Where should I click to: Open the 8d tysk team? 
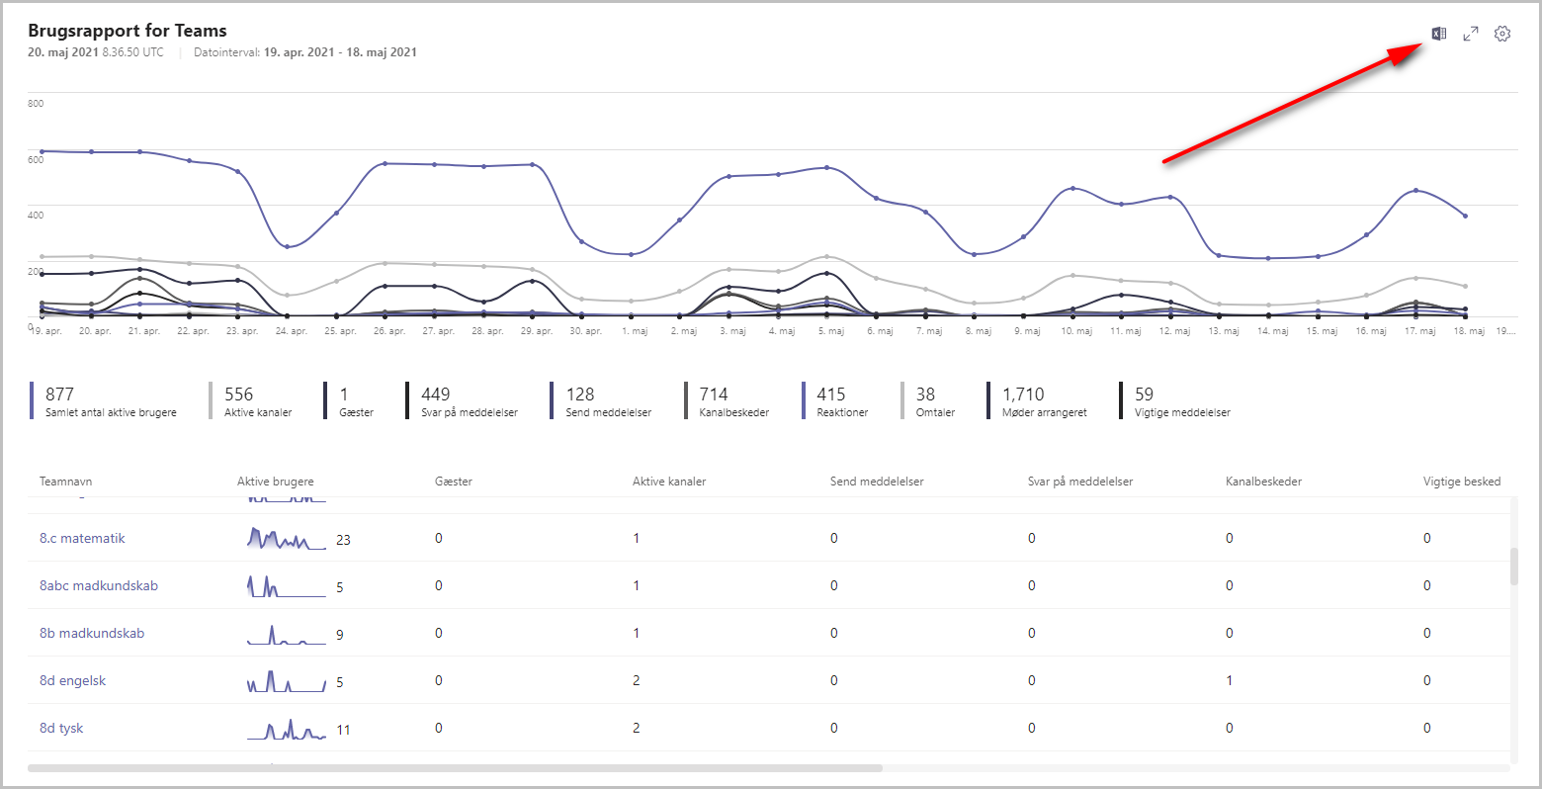[x=61, y=728]
